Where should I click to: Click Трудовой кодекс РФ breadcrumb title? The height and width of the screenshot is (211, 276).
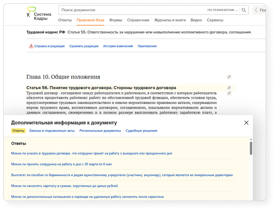[x=46, y=32]
